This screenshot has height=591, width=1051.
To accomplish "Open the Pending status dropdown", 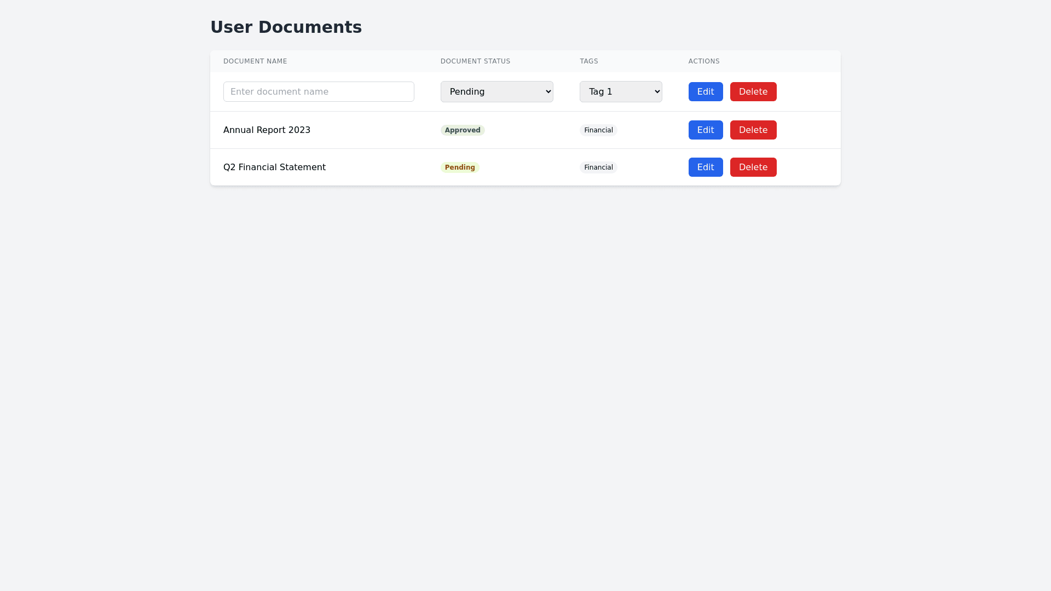I will [496, 91].
